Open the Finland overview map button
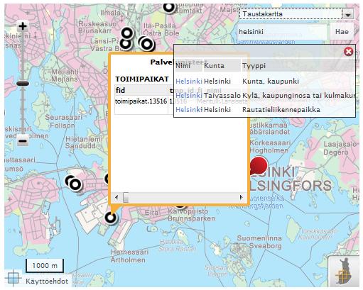 click(x=344, y=272)
